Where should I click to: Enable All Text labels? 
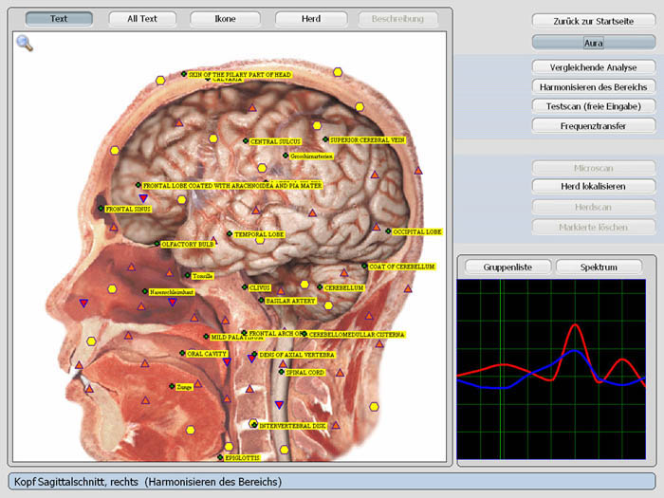142,19
